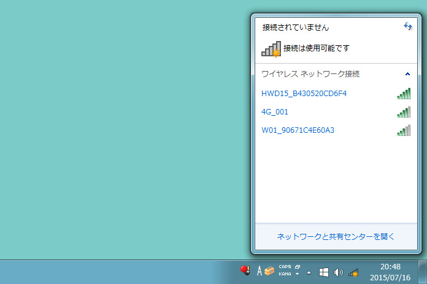Viewport: 427px width, 284px height.
Task: Refresh the wireless network list
Action: tap(407, 26)
